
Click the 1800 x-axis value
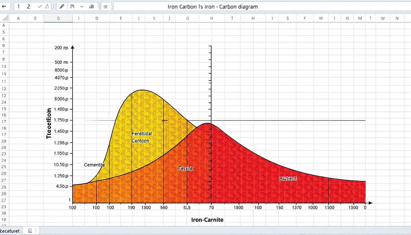238,207
